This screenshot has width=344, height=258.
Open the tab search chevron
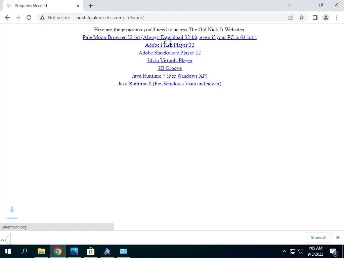coord(290,5)
